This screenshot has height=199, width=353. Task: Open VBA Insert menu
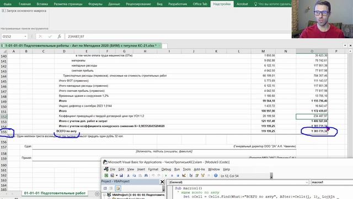141,169
